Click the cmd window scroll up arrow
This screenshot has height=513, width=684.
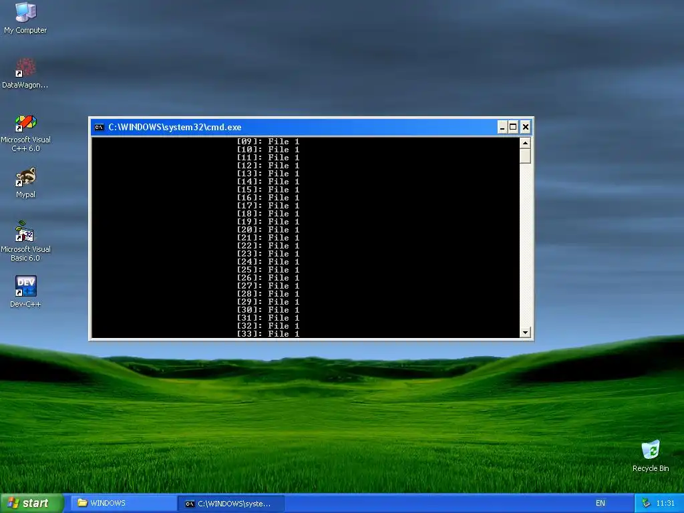pyautogui.click(x=525, y=143)
